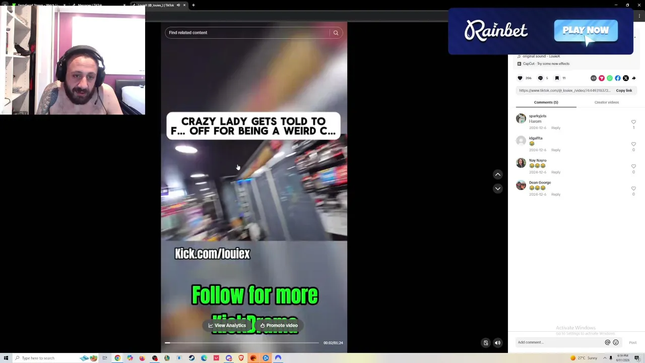645x363 pixels.
Task: Open Task View on the taskbar
Action: coord(105,358)
